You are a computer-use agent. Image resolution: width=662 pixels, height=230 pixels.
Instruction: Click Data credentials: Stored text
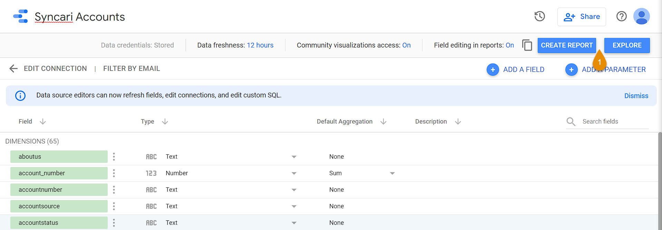pos(137,45)
